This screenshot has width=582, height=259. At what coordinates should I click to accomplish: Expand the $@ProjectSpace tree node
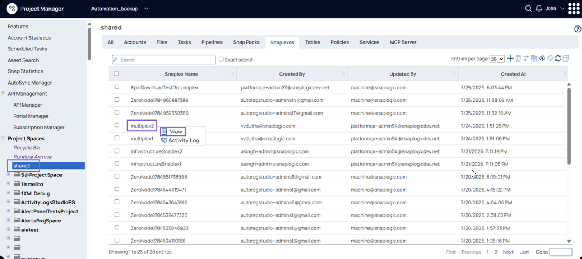[8, 174]
